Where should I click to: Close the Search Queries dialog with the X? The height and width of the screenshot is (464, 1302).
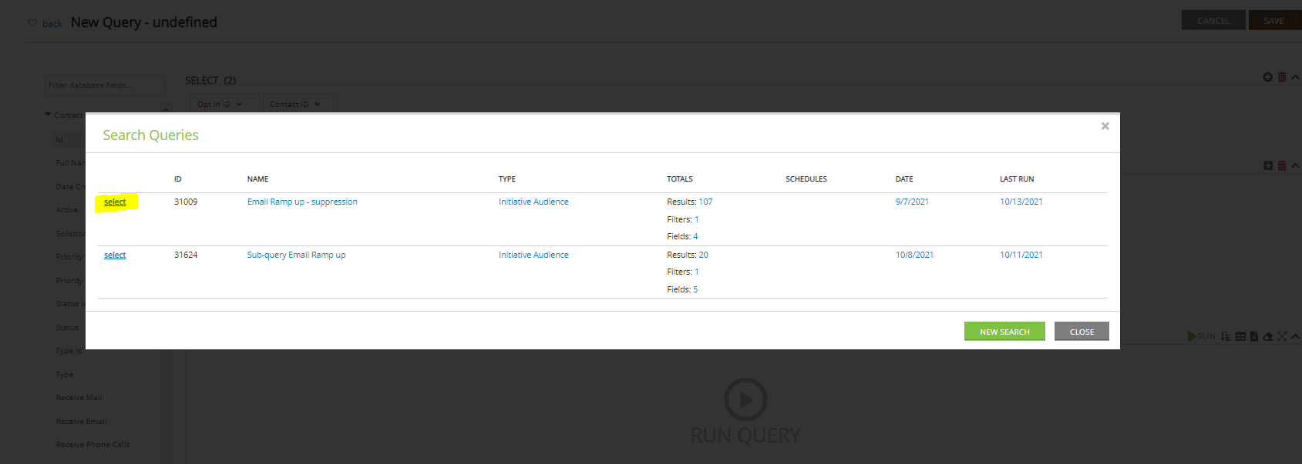[1105, 126]
